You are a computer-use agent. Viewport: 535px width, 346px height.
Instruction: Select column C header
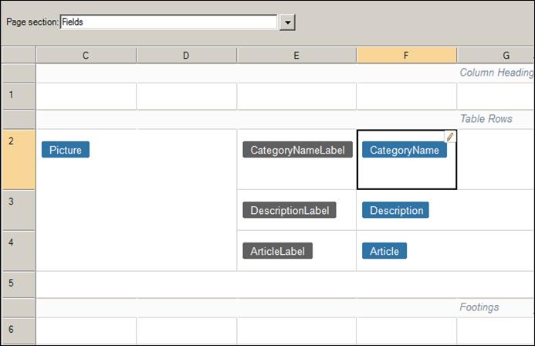86,56
